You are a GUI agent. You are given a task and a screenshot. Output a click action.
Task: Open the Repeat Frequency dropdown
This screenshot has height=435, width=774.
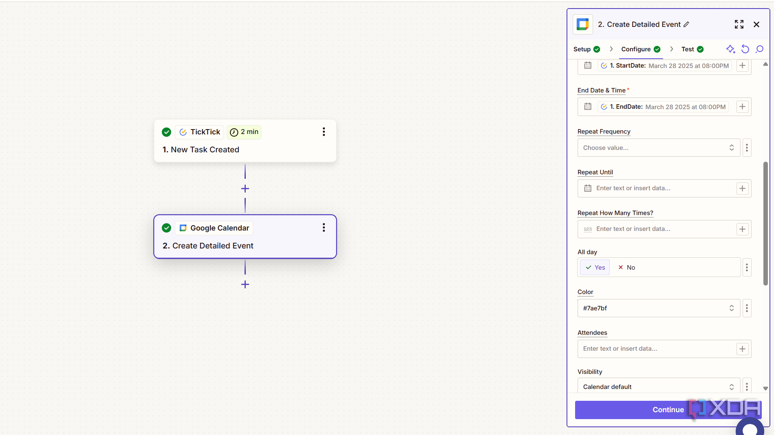point(659,147)
